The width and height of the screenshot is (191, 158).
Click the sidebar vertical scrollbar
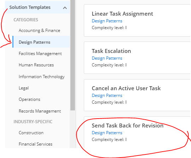coord(73,55)
